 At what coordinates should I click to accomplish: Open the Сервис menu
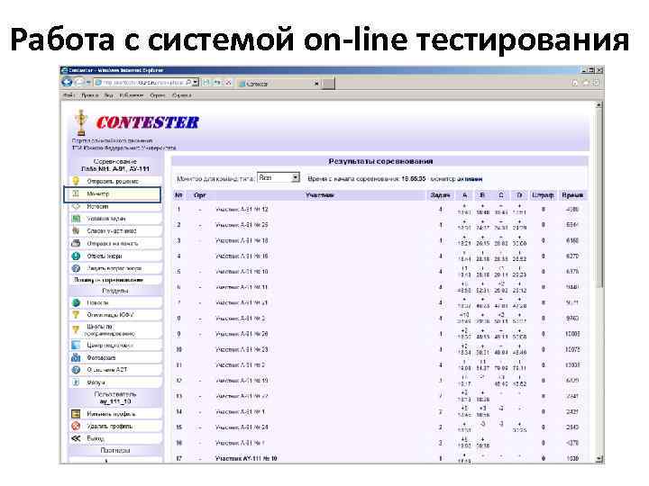157,95
